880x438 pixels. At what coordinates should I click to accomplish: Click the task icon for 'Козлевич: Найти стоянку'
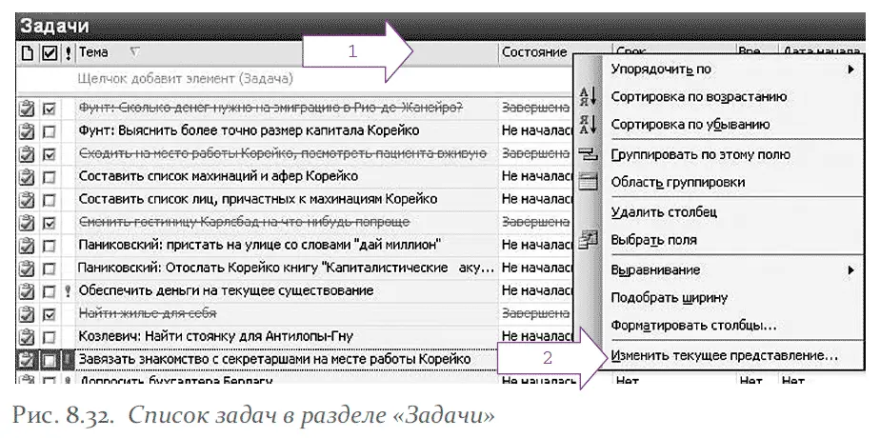27,336
